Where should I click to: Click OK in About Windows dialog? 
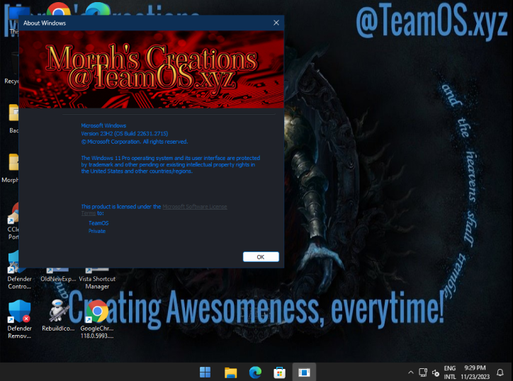tap(261, 257)
